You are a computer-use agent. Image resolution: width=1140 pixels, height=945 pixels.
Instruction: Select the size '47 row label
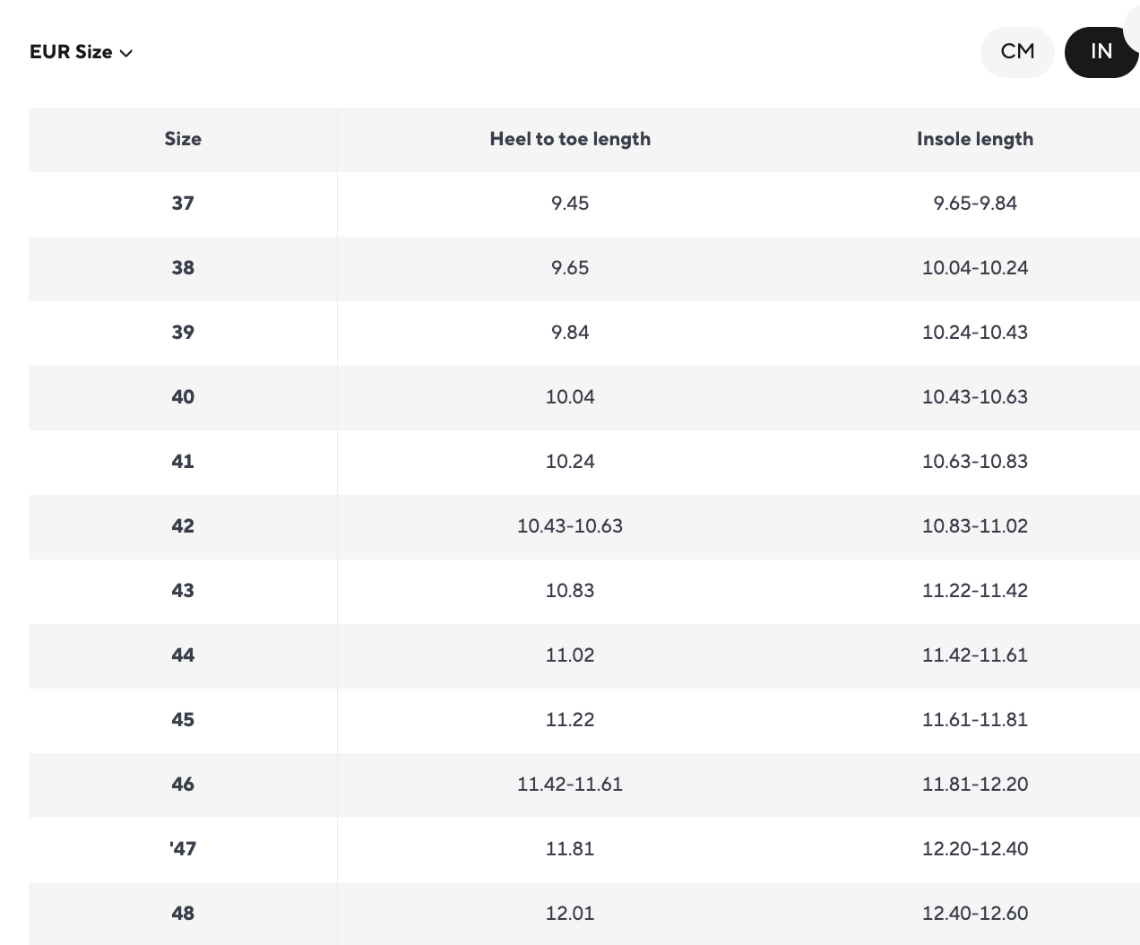pos(183,849)
